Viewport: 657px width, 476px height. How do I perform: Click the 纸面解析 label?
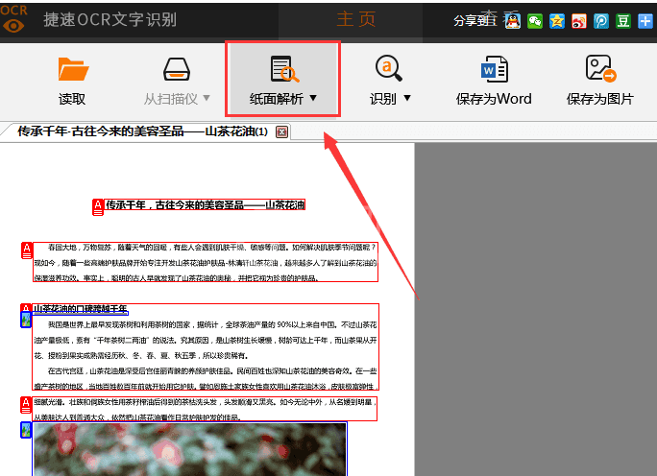point(276,99)
